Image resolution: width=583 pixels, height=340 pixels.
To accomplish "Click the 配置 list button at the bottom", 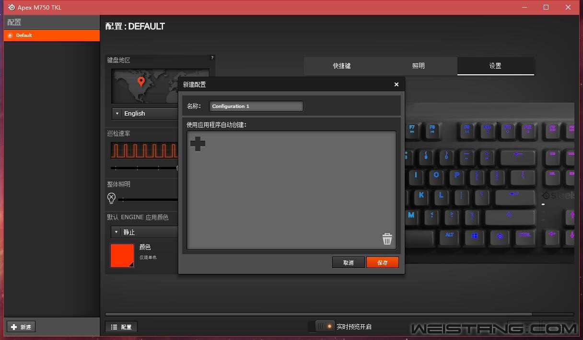I will tap(121, 327).
